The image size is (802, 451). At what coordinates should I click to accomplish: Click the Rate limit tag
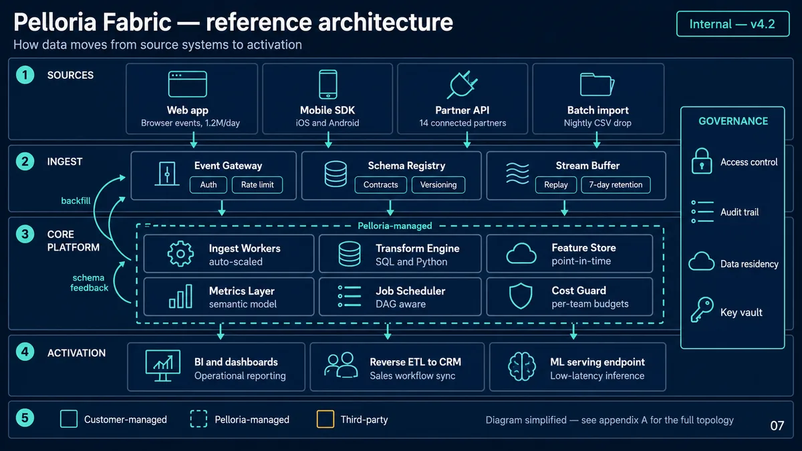pyautogui.click(x=257, y=185)
